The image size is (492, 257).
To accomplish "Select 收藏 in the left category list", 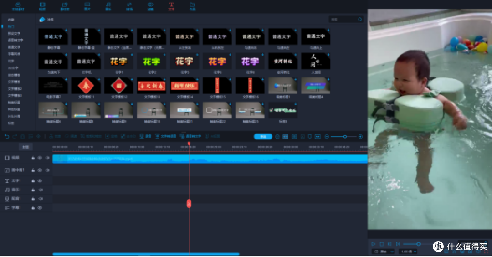I will point(11,20).
